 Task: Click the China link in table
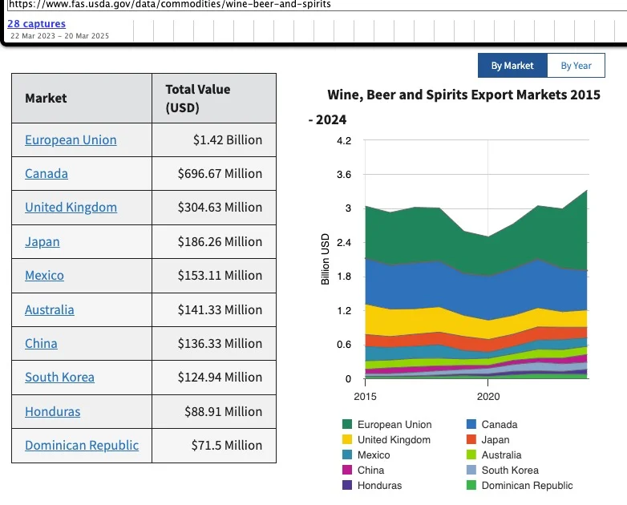coord(41,343)
